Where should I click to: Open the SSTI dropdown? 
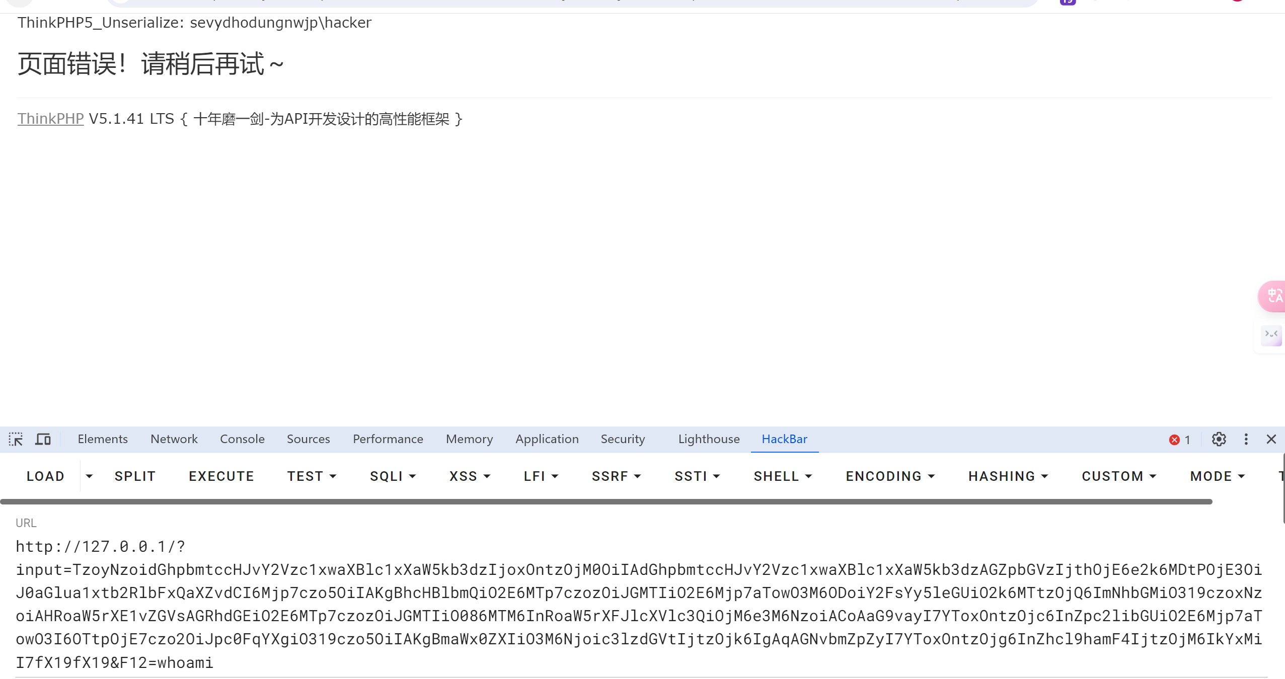pos(697,476)
